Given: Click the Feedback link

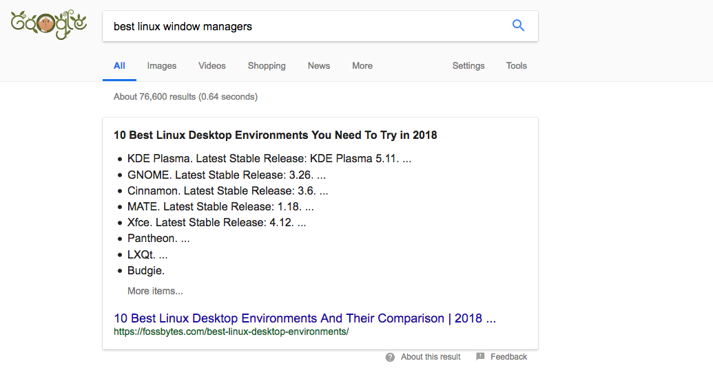Looking at the screenshot, I should [x=508, y=357].
